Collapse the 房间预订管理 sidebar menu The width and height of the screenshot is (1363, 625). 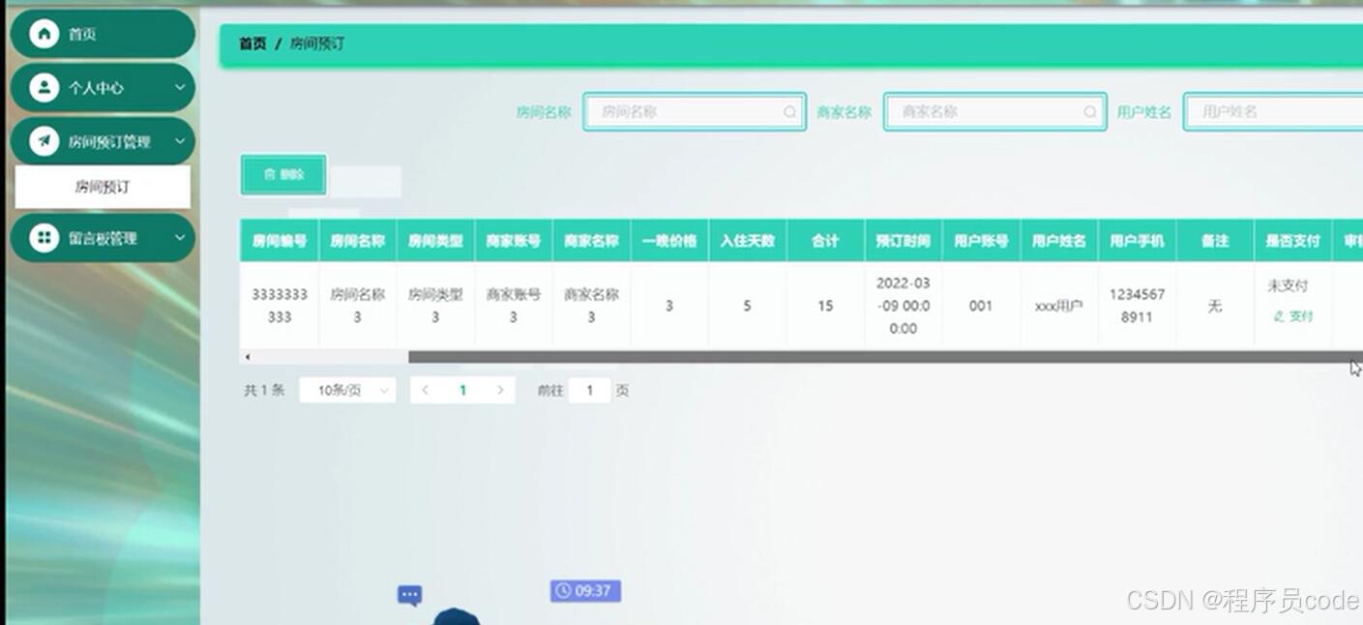pyautogui.click(x=102, y=141)
